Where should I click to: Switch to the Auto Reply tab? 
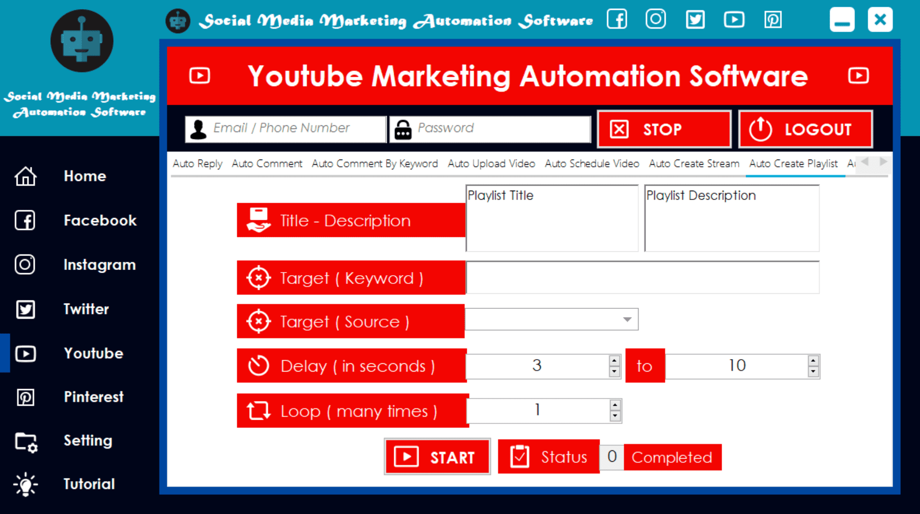[x=197, y=164]
